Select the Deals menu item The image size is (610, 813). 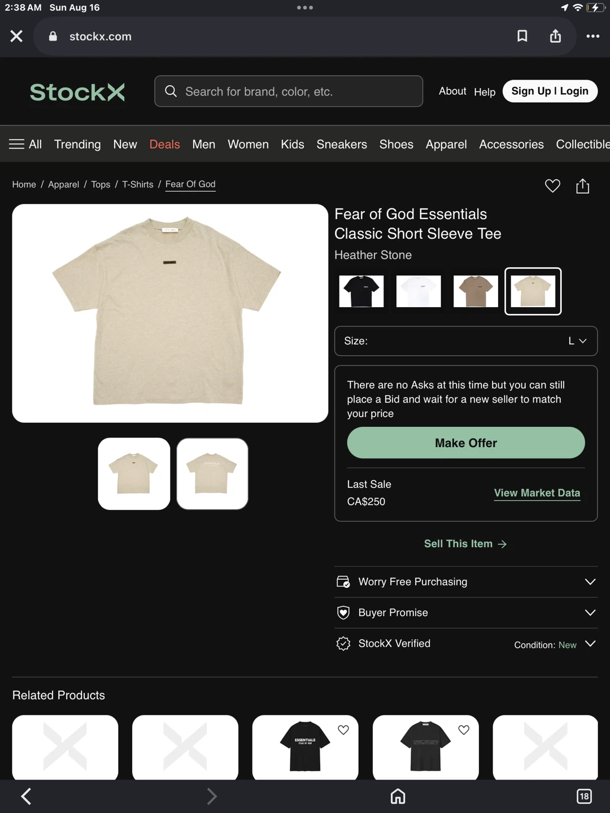pyautogui.click(x=165, y=145)
